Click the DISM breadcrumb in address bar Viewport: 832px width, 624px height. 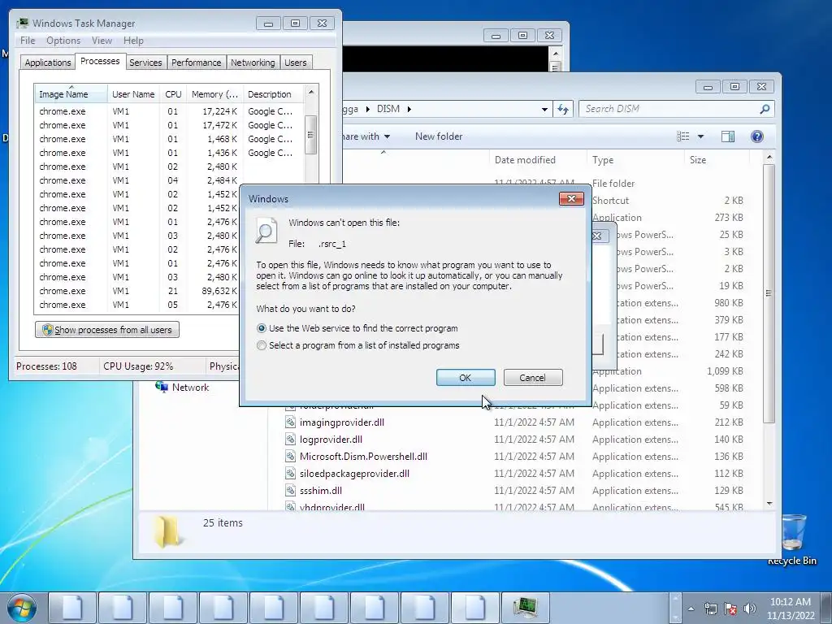[388, 109]
